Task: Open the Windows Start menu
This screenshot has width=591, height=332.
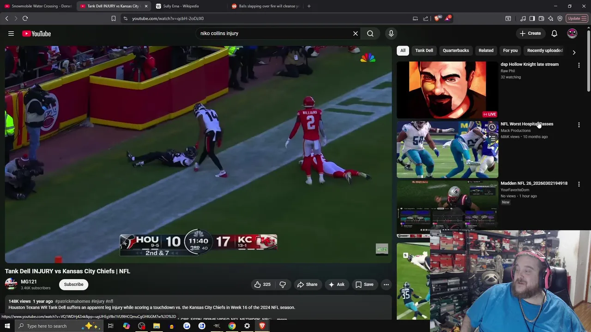Action: [x=7, y=326]
